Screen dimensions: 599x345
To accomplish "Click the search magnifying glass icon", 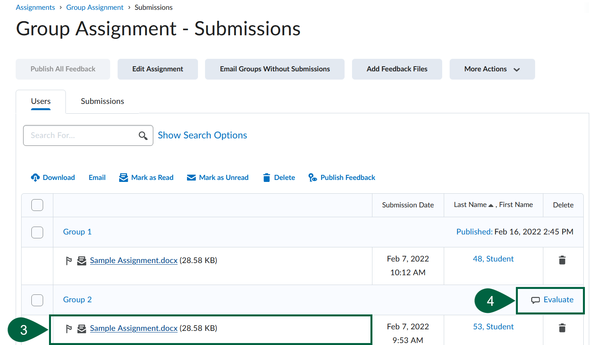I will [143, 136].
